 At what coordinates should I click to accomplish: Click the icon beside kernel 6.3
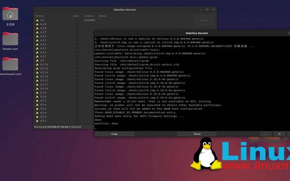[x=37, y=60]
